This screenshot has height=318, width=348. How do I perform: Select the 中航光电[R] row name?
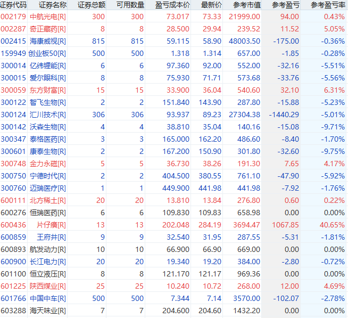click(x=48, y=17)
